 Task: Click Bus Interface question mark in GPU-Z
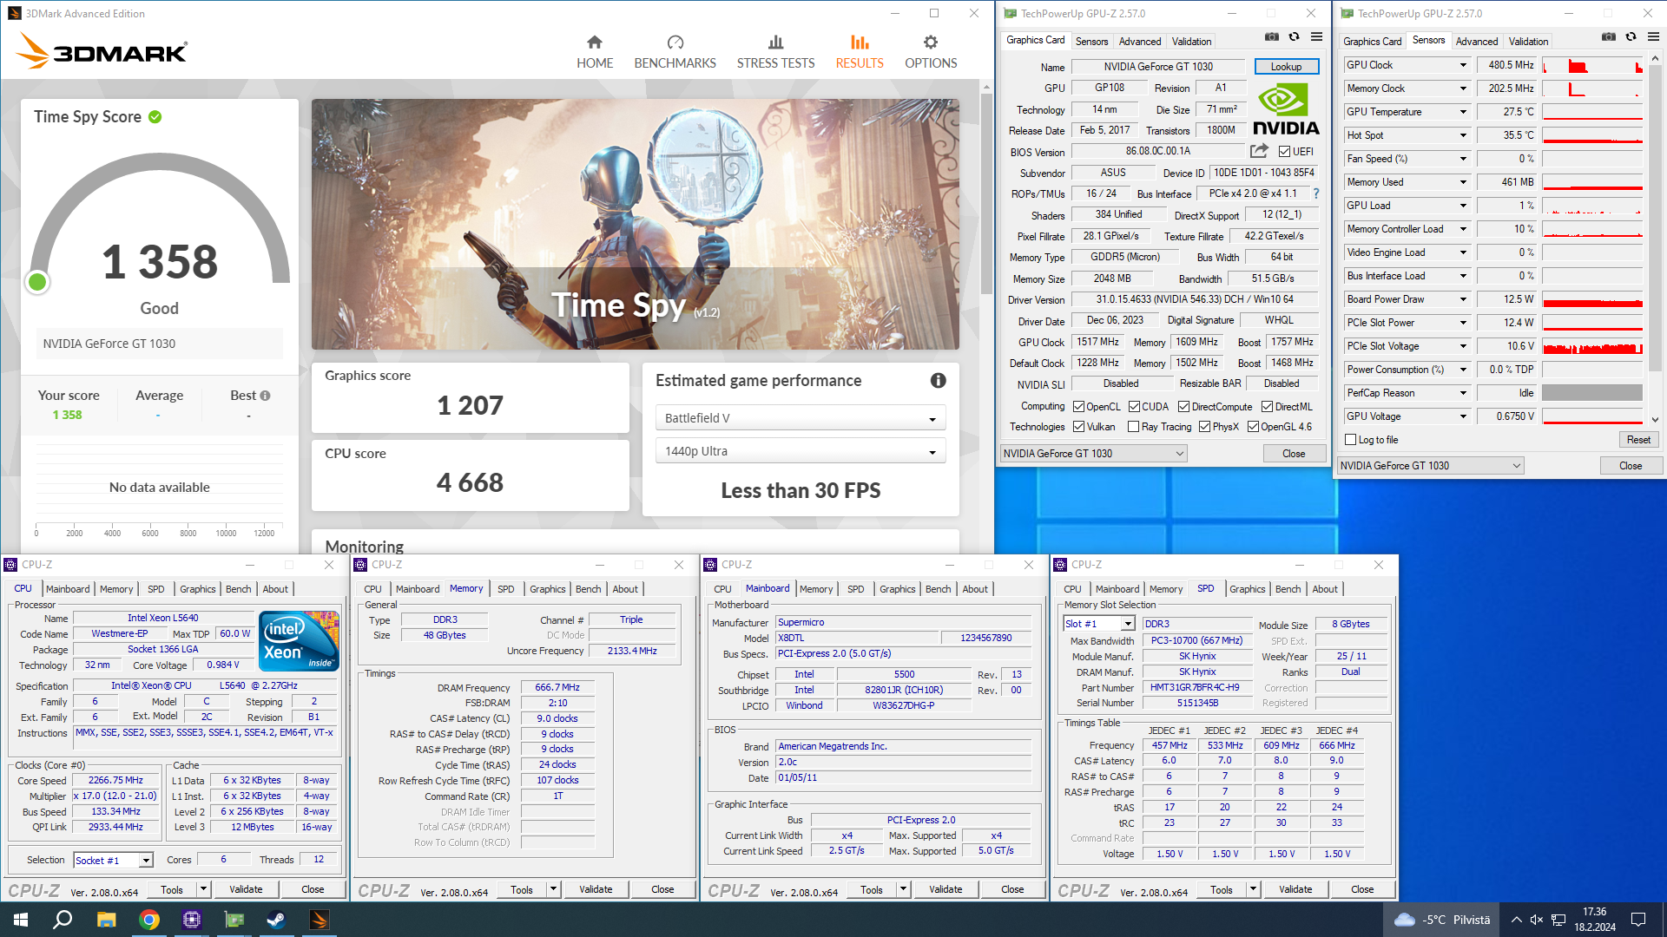(1316, 193)
